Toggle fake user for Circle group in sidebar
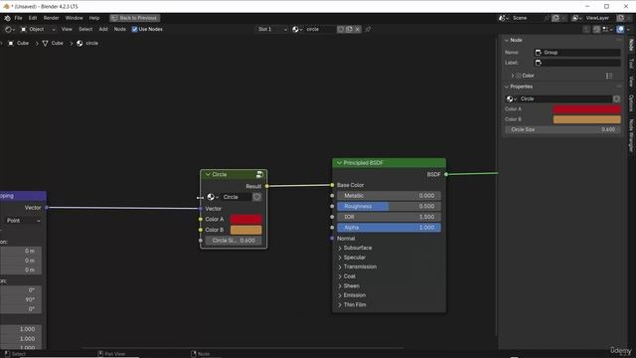Screen dimensions: 636x358 point(616,98)
